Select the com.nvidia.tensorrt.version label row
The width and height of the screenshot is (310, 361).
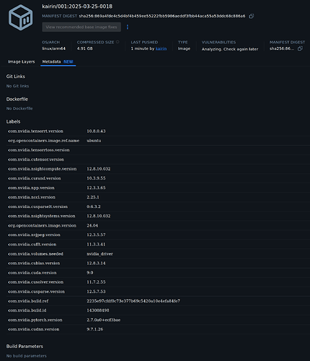[x=158, y=131]
